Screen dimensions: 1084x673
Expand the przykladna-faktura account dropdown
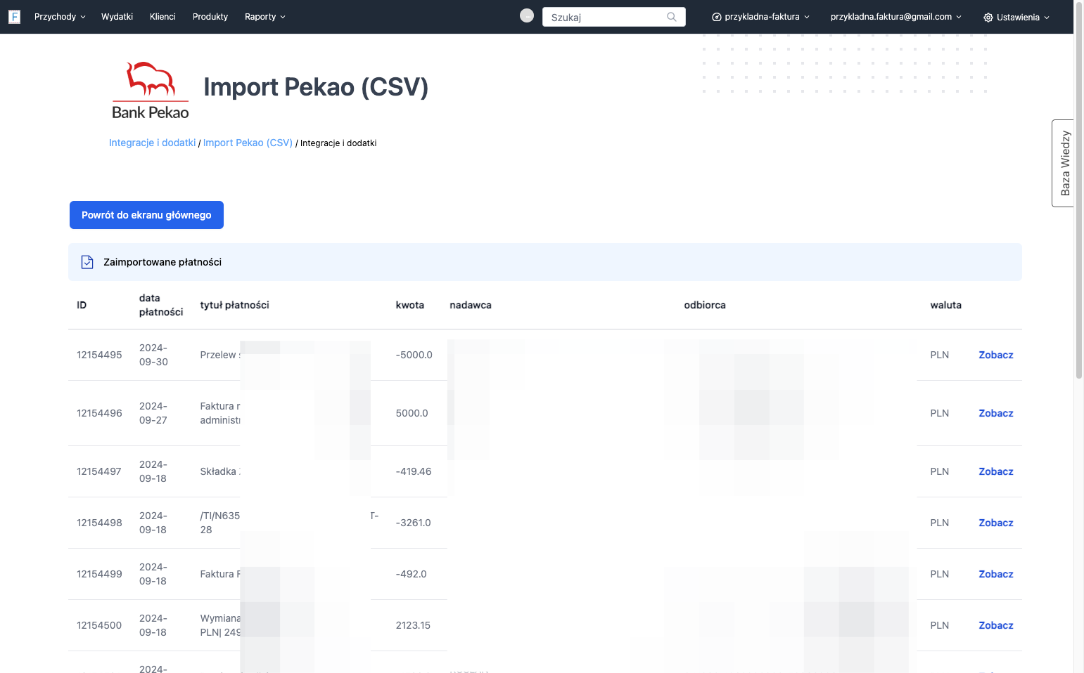click(761, 17)
